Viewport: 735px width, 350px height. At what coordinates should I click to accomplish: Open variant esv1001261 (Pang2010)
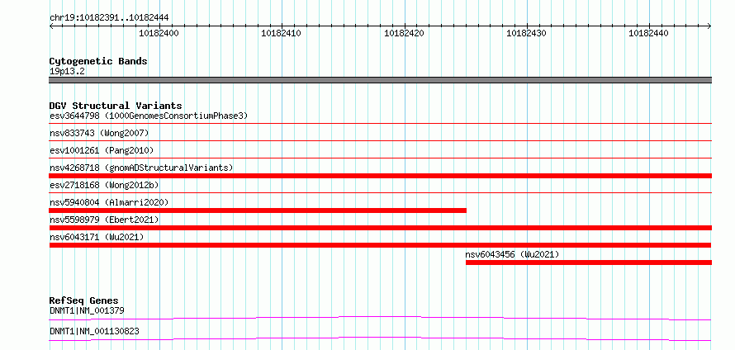(x=102, y=150)
